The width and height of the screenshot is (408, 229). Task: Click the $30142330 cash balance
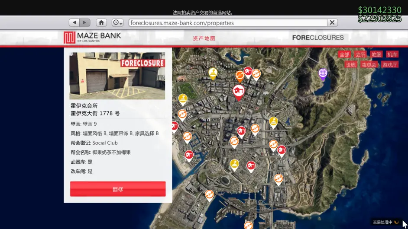pyautogui.click(x=380, y=10)
